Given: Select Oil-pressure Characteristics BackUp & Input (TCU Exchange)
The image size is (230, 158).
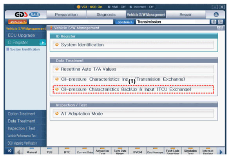Looking at the screenshot, I should 133,89.
